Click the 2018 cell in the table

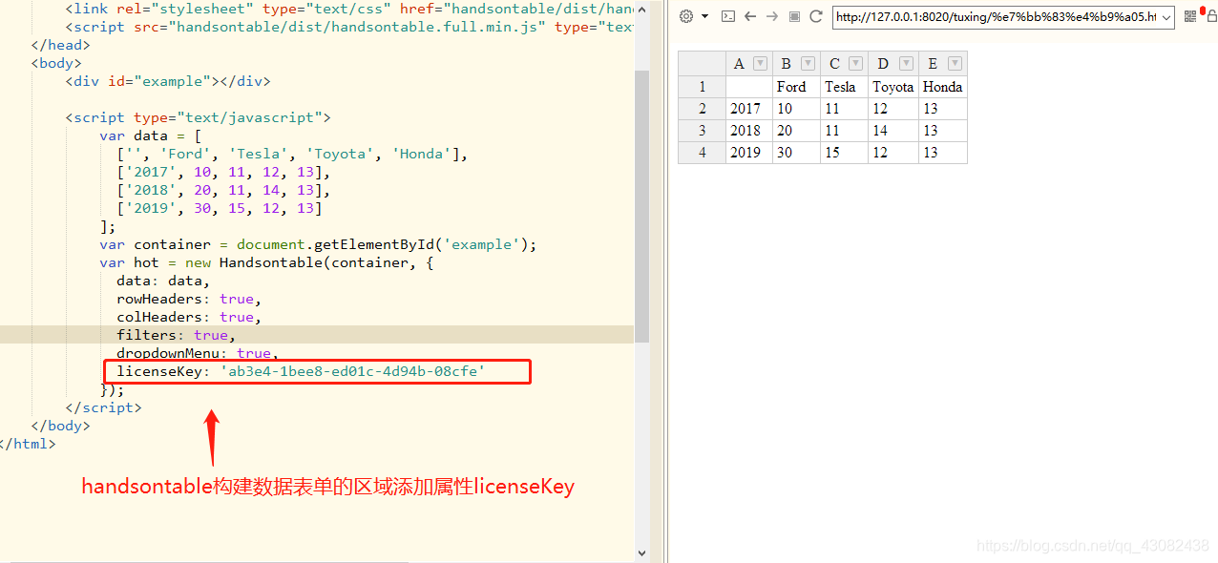click(749, 131)
